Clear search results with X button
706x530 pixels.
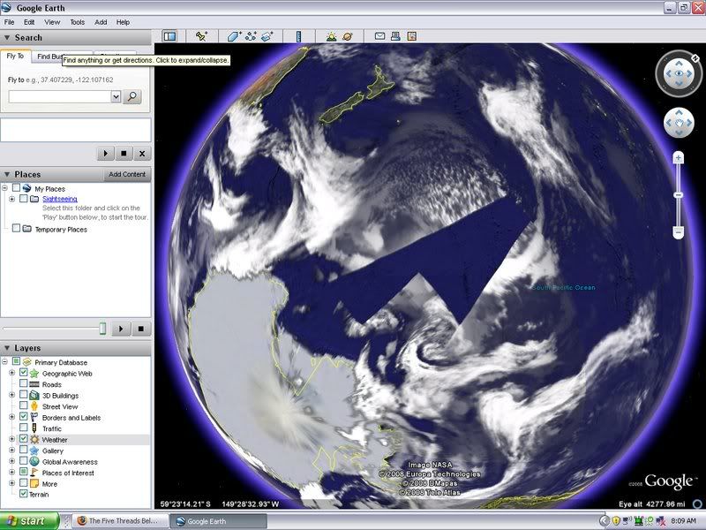click(x=142, y=153)
